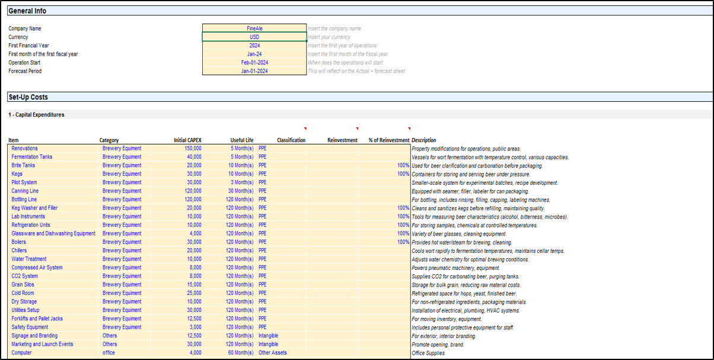Select the Initial CAPEX cell for Cold Room
This screenshot has height=360, width=714.
[193, 293]
